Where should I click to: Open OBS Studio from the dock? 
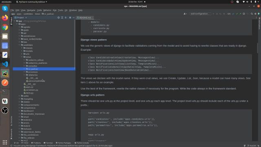(5, 110)
